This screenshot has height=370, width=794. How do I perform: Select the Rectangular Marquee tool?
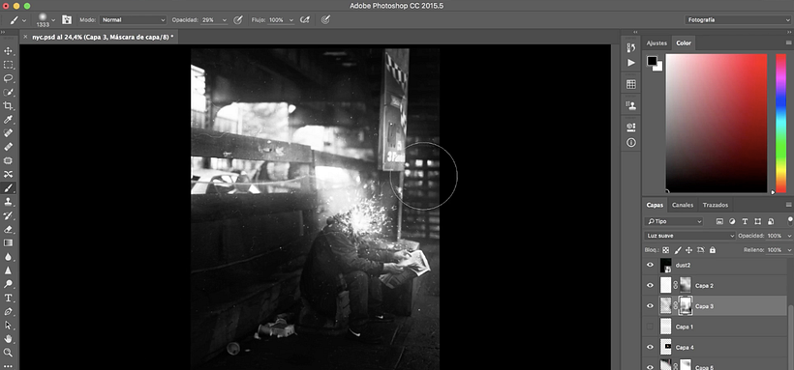(8, 65)
